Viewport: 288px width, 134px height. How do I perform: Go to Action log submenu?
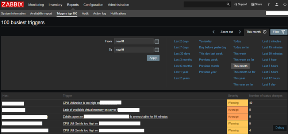[x=99, y=13]
